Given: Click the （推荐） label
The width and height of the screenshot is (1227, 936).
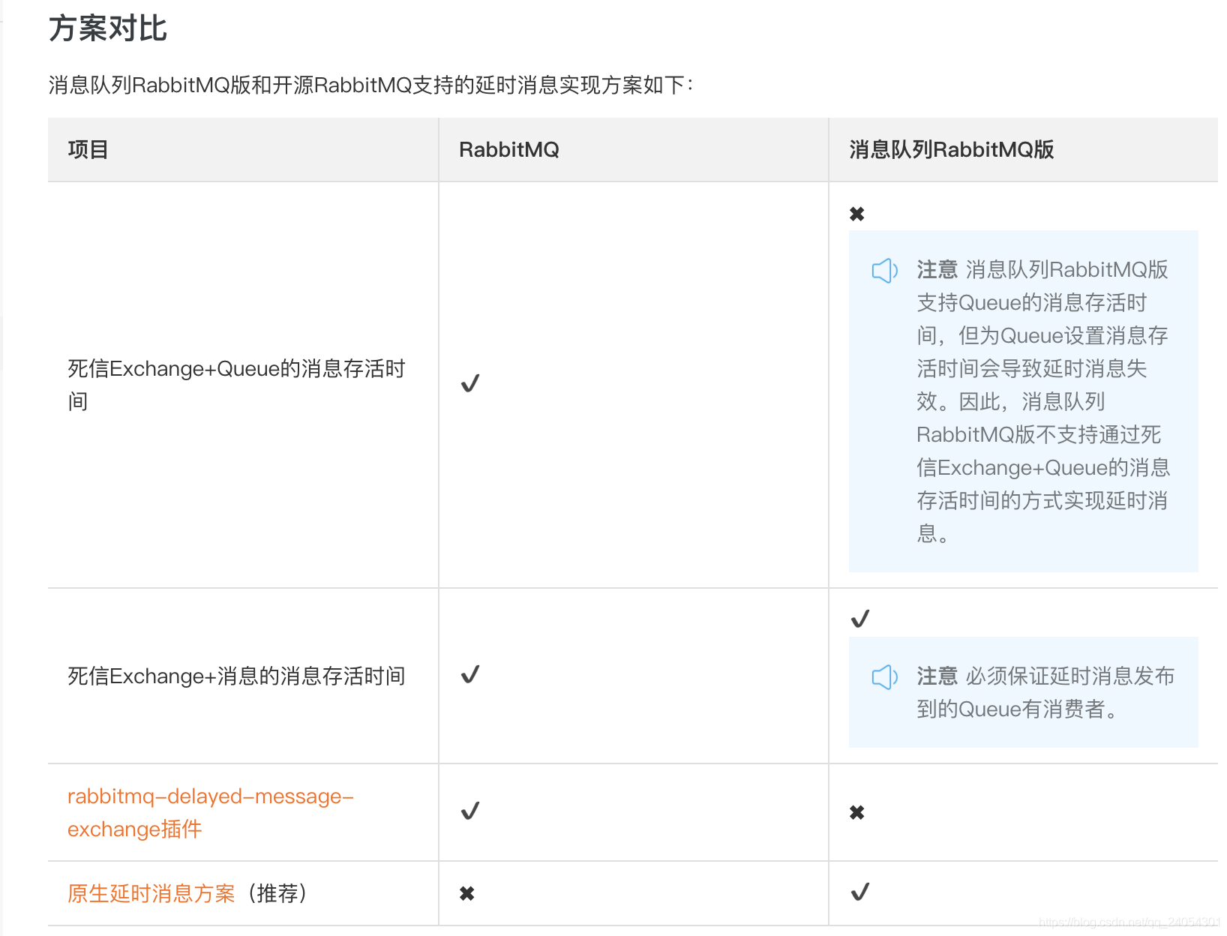Looking at the screenshot, I should (276, 893).
